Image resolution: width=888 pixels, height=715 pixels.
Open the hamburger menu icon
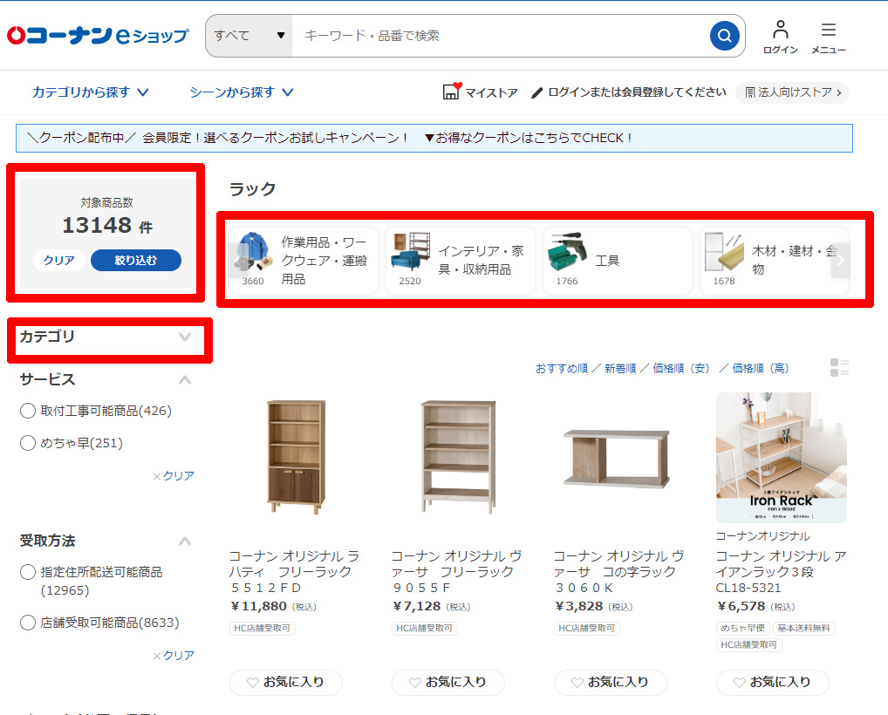pyautogui.click(x=828, y=30)
